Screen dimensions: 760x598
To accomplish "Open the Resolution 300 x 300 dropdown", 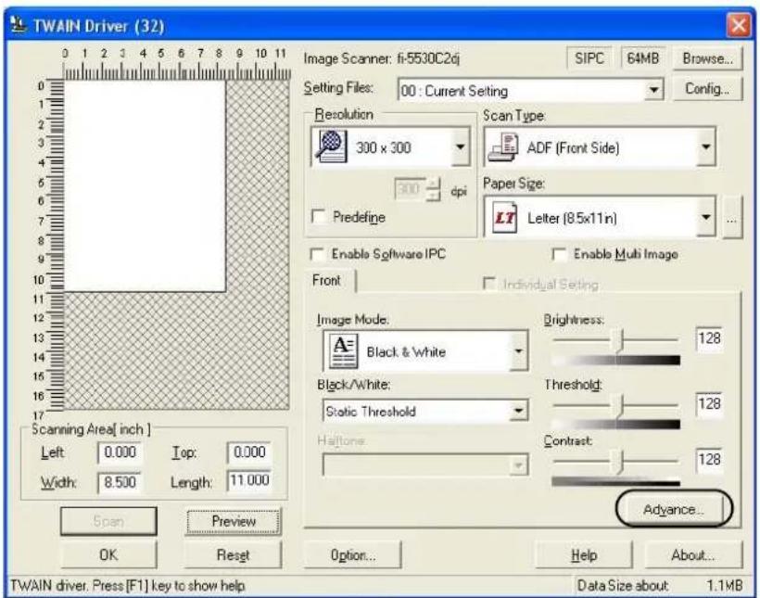I will [x=461, y=146].
